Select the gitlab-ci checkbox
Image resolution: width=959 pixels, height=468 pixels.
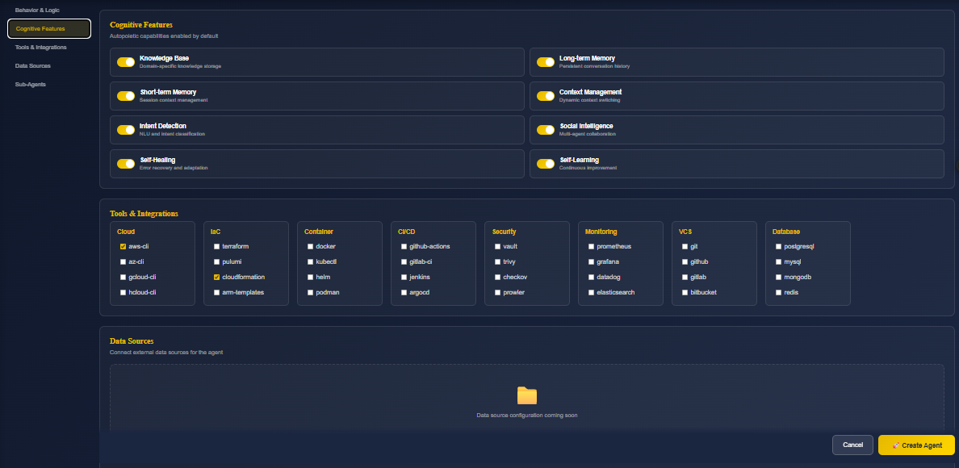pos(404,262)
